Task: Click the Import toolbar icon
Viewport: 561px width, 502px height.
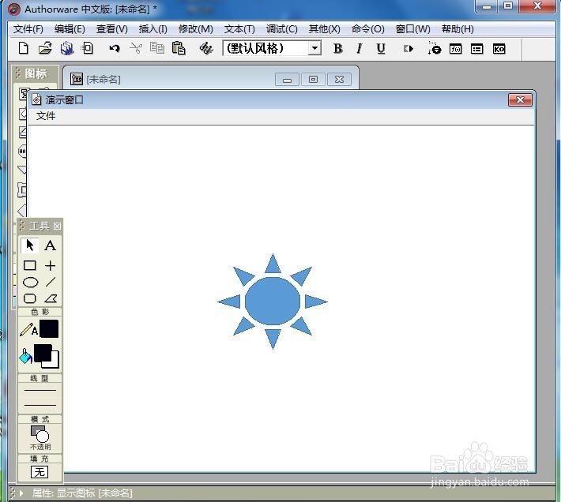Action: [87, 48]
